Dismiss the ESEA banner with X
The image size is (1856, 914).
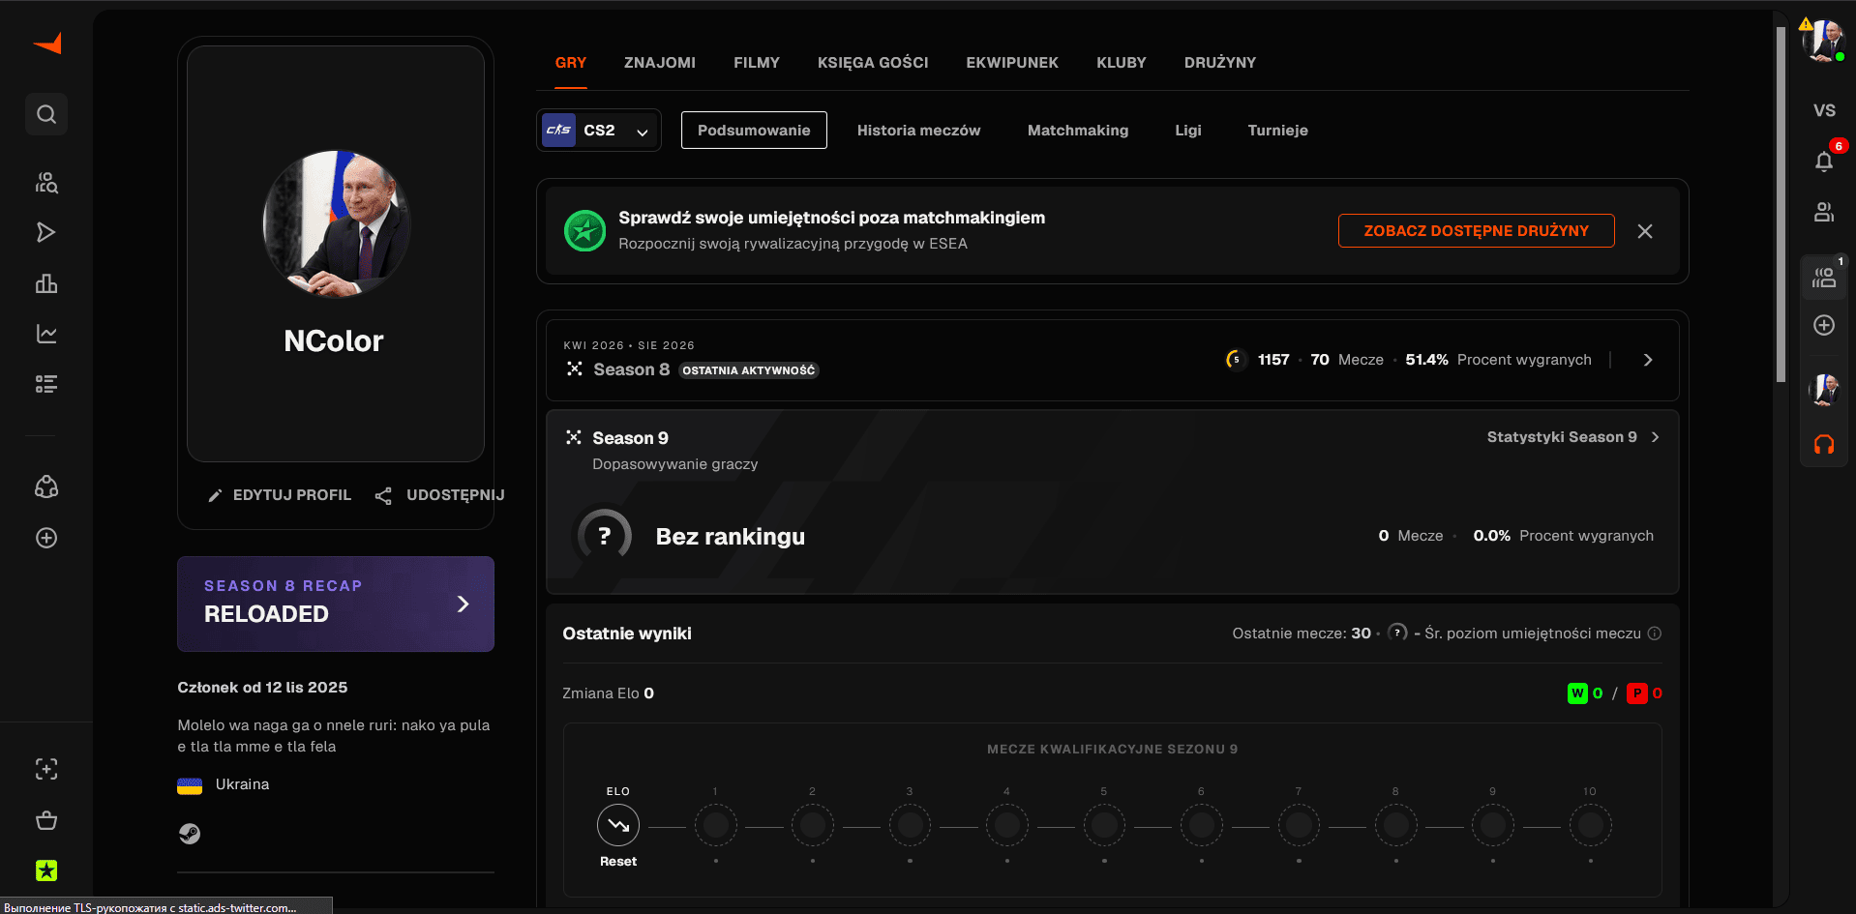[1645, 231]
